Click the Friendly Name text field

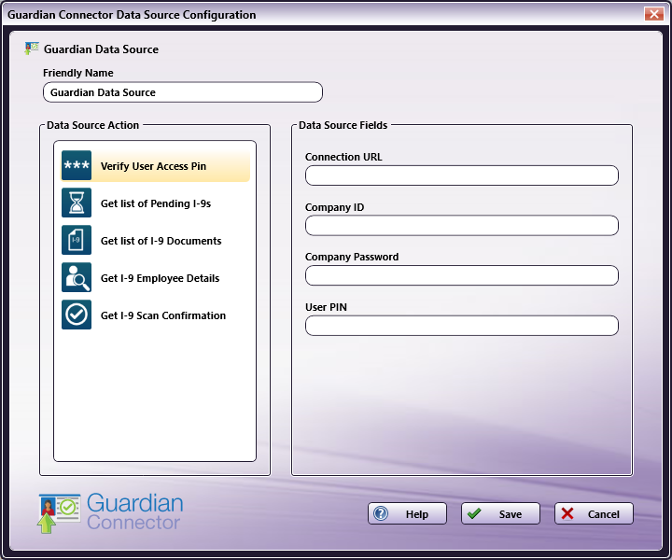pos(183,92)
